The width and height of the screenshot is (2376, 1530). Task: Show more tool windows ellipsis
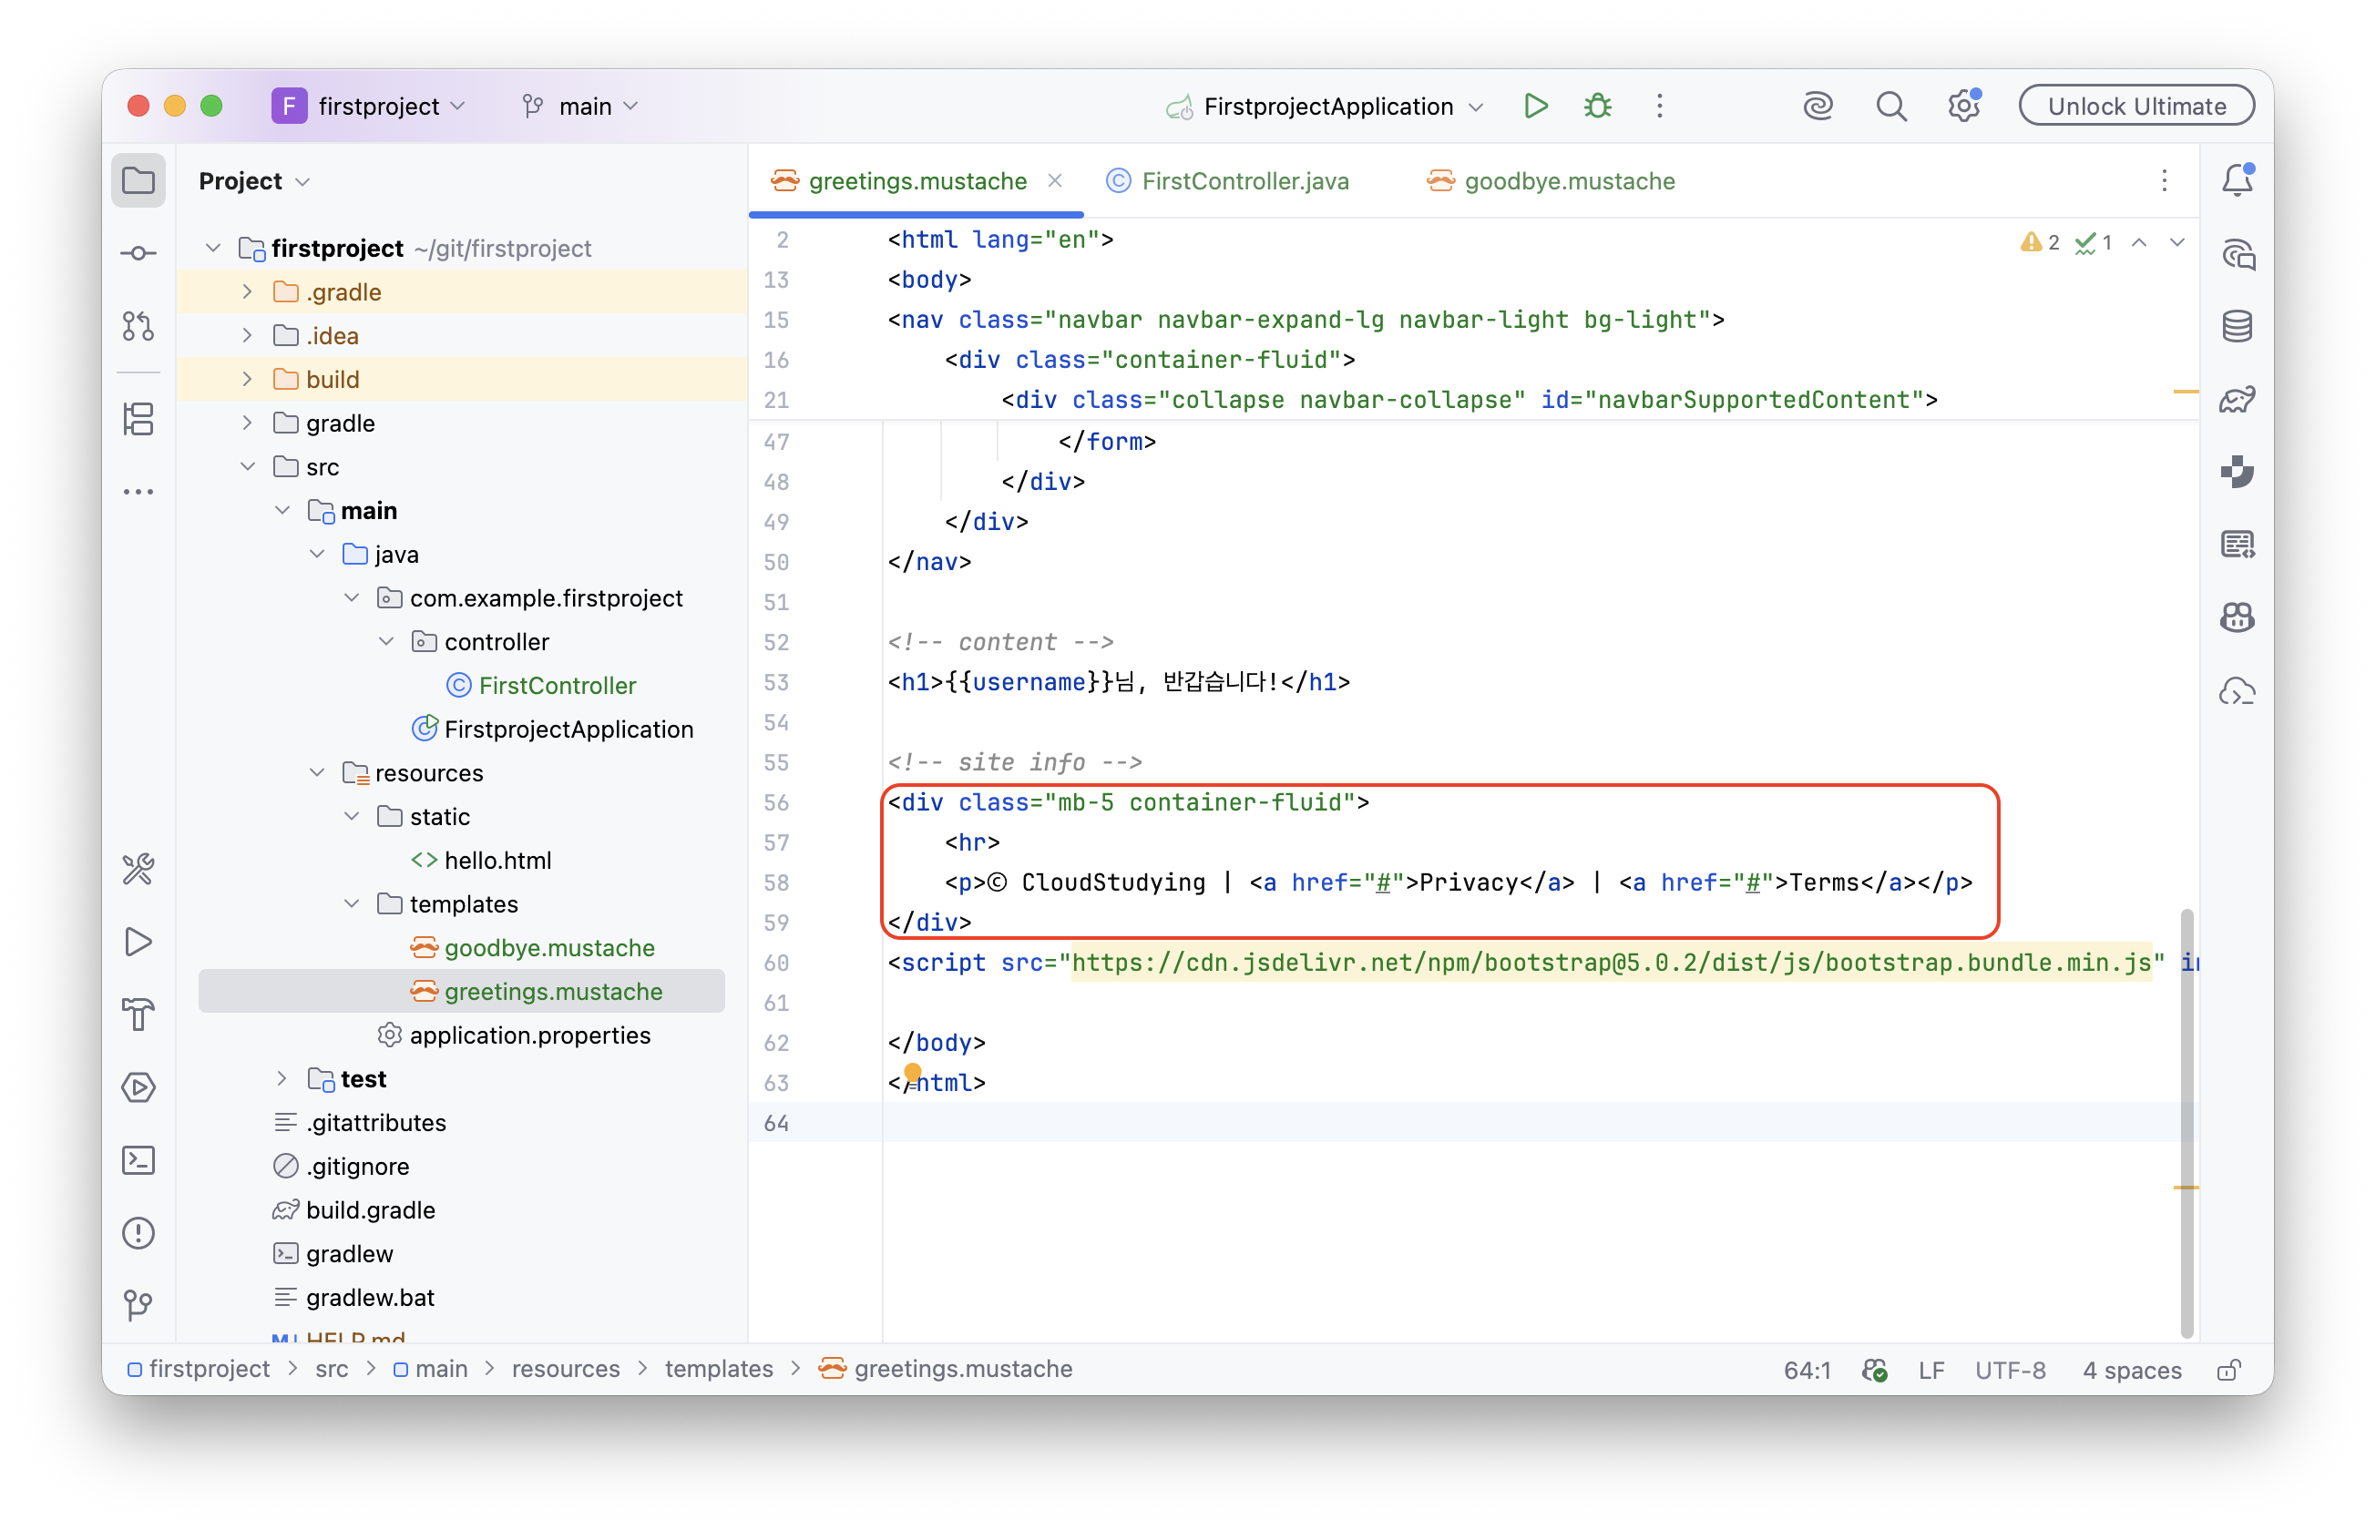(x=138, y=492)
